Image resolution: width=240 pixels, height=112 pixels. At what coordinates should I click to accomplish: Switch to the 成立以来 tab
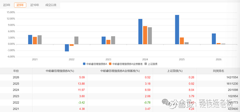(x=51, y=5)
